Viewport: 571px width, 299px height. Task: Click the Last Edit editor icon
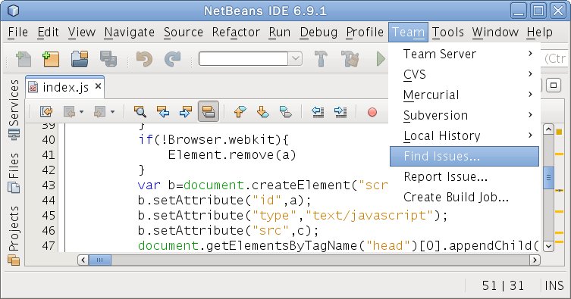[46, 111]
